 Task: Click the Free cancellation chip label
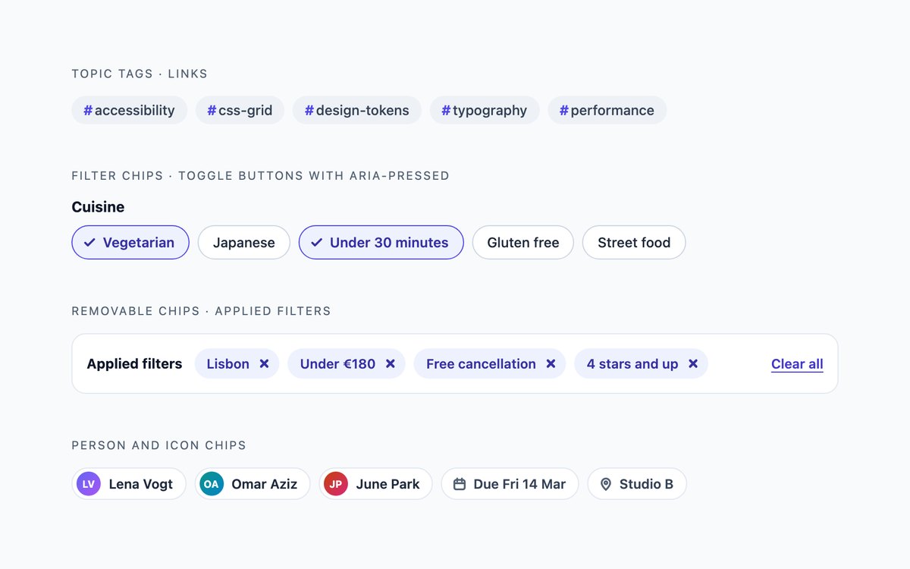tap(481, 364)
